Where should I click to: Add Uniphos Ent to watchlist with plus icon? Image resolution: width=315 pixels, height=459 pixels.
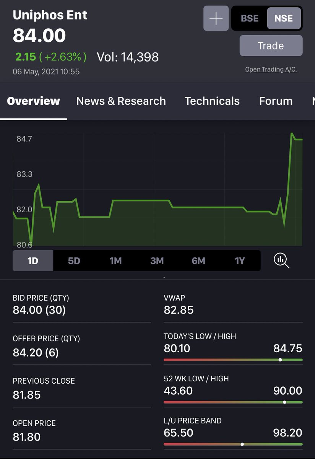point(216,18)
